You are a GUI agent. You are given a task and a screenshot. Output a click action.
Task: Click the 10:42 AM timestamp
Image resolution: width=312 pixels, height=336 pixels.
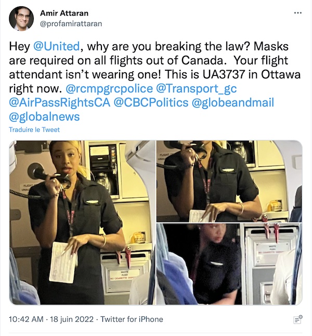coord(26,319)
